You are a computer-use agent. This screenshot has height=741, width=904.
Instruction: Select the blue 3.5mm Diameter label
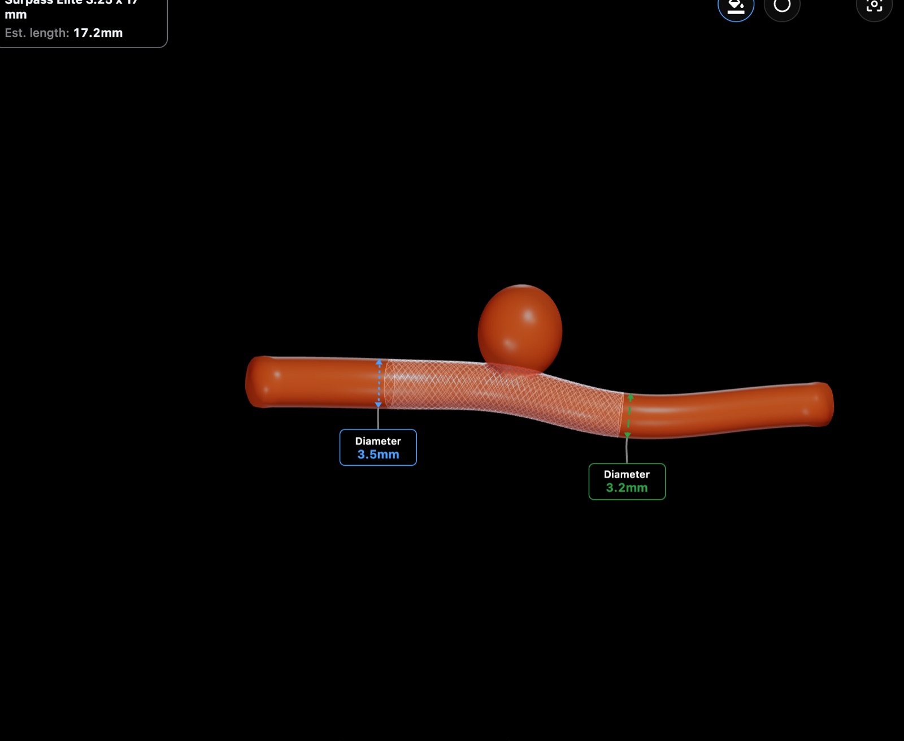click(378, 448)
